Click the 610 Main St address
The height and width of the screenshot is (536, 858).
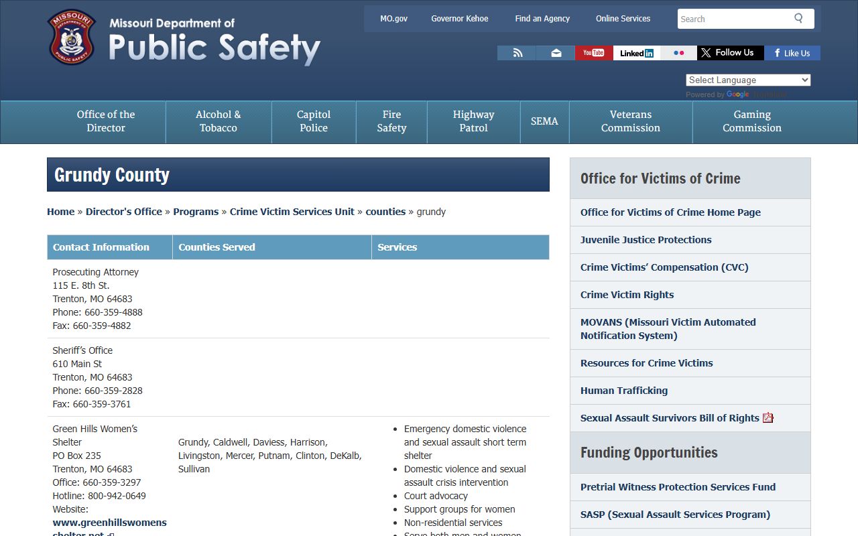[x=78, y=364]
